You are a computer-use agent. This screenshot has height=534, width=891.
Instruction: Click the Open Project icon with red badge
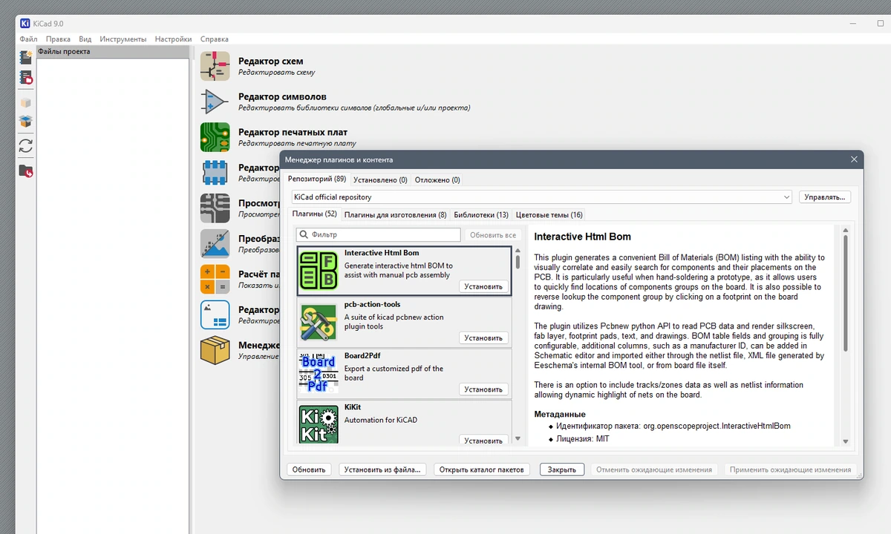26,76
